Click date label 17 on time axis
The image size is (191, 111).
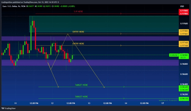pos(163,103)
